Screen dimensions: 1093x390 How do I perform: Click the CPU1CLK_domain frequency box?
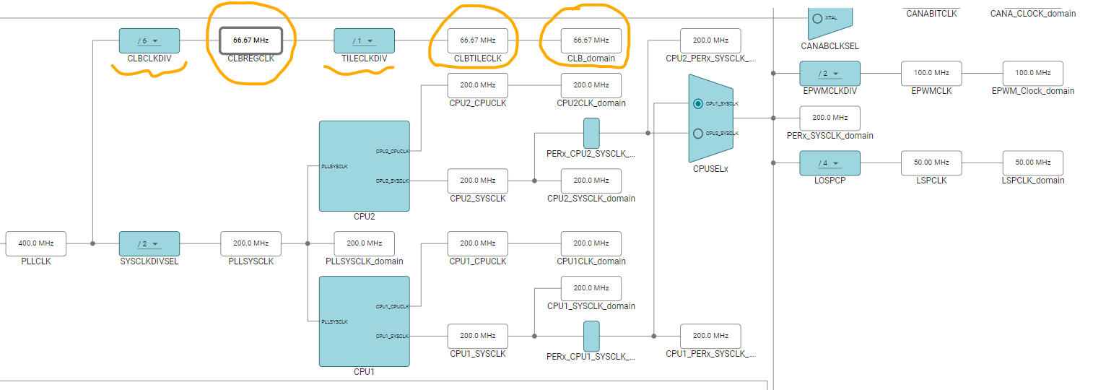point(591,243)
